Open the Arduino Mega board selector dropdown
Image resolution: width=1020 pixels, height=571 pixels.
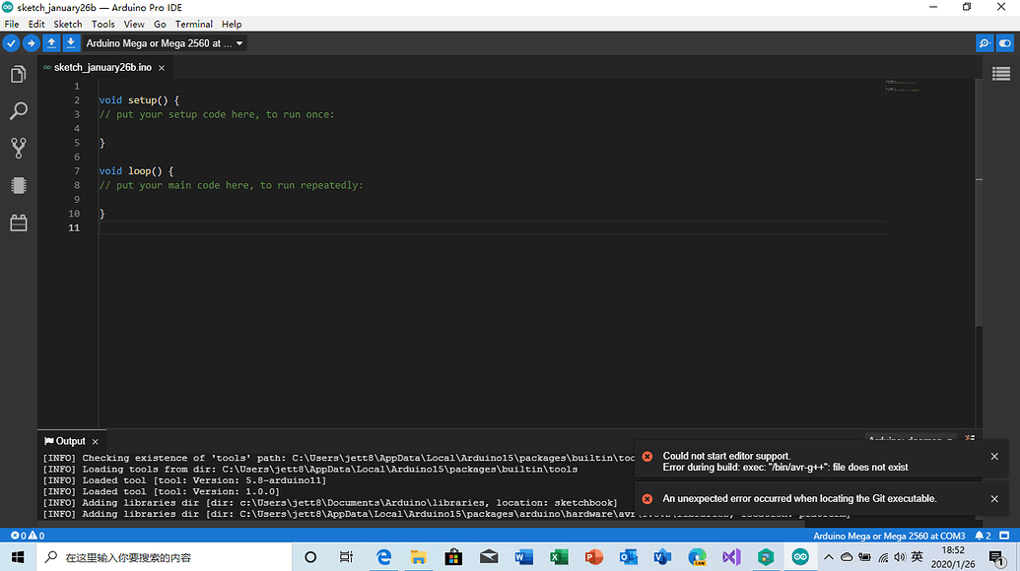point(164,43)
